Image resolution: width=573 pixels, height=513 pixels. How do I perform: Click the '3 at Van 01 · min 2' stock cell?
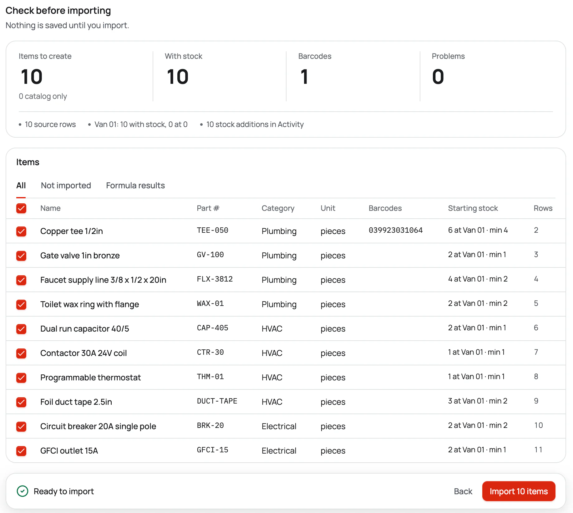coord(478,401)
